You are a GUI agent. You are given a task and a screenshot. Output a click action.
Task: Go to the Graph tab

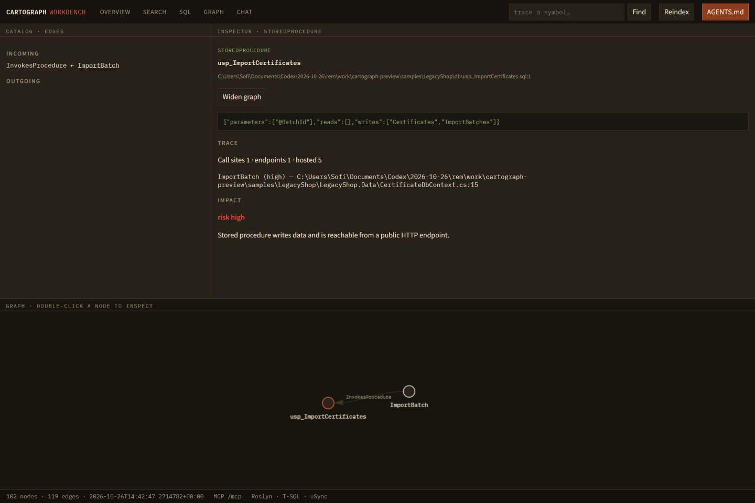(213, 12)
